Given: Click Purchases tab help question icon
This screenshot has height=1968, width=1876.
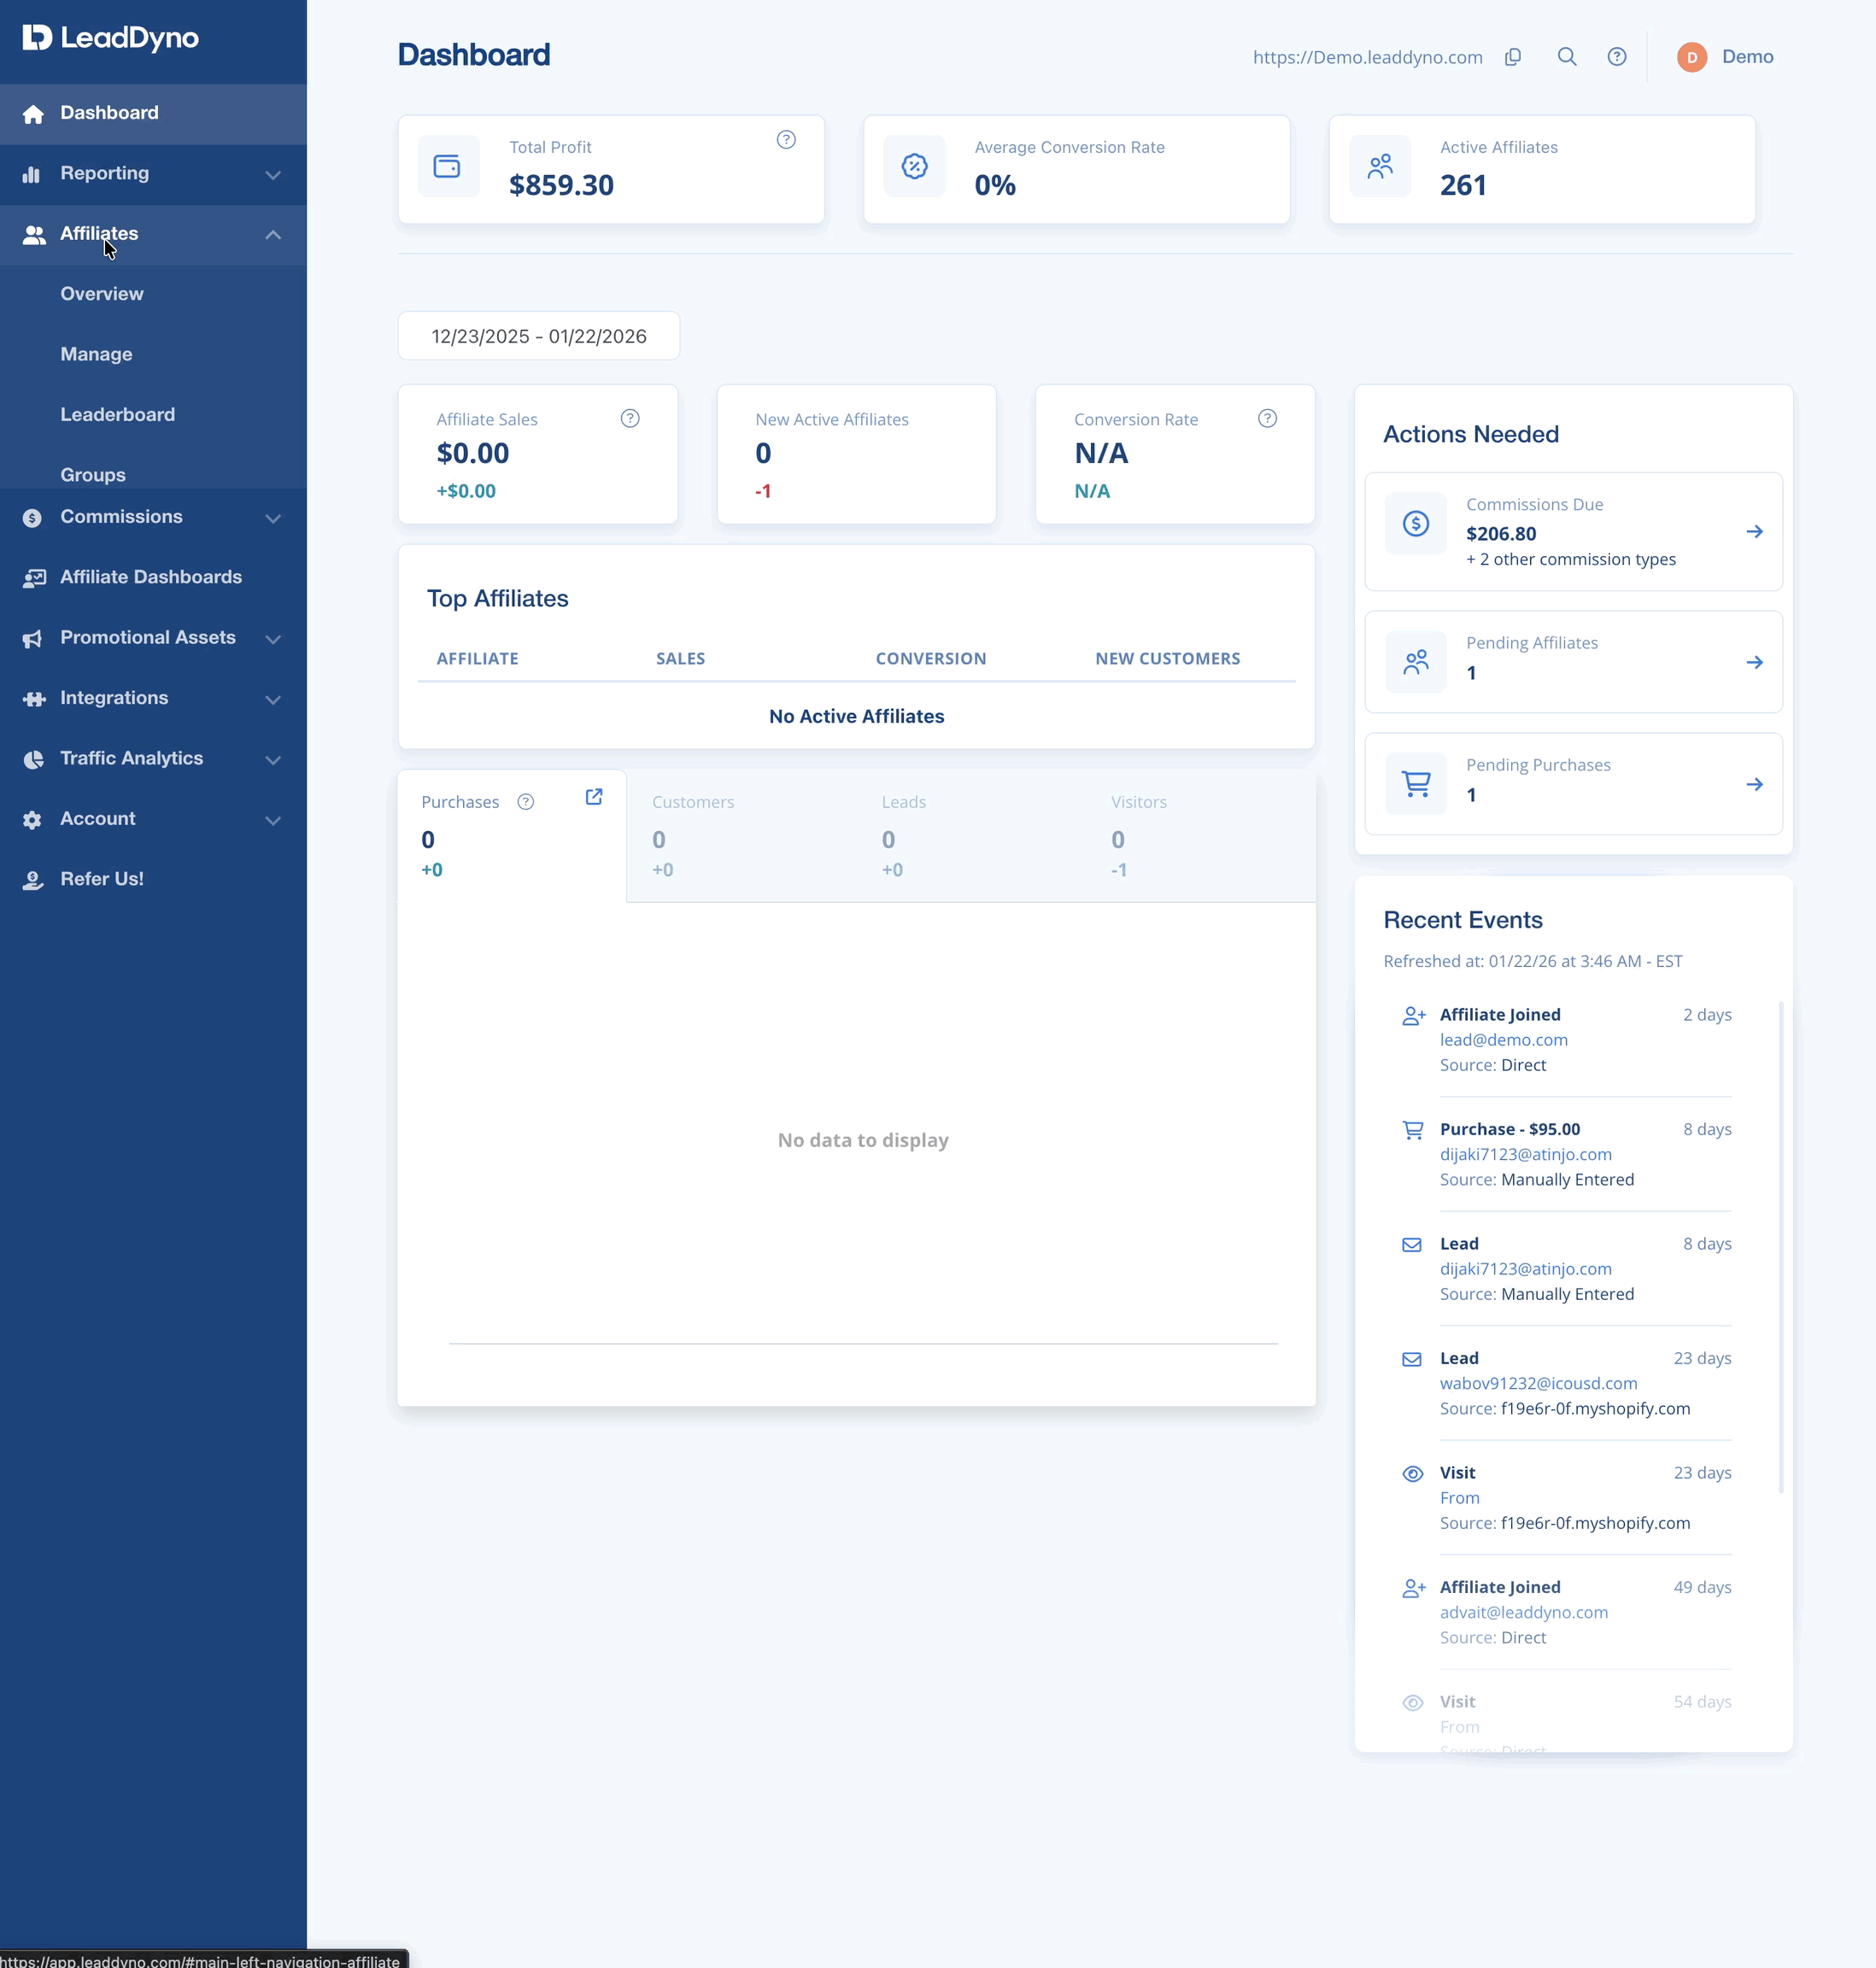Looking at the screenshot, I should [x=526, y=802].
